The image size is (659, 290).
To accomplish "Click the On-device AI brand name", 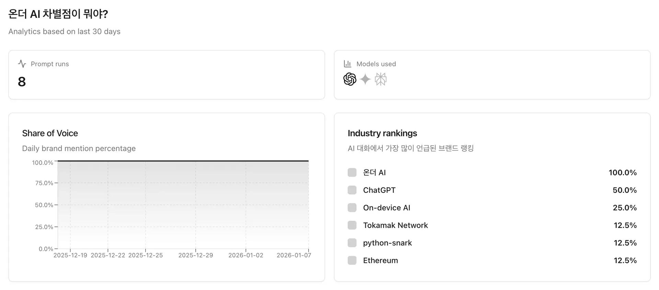I will [387, 208].
